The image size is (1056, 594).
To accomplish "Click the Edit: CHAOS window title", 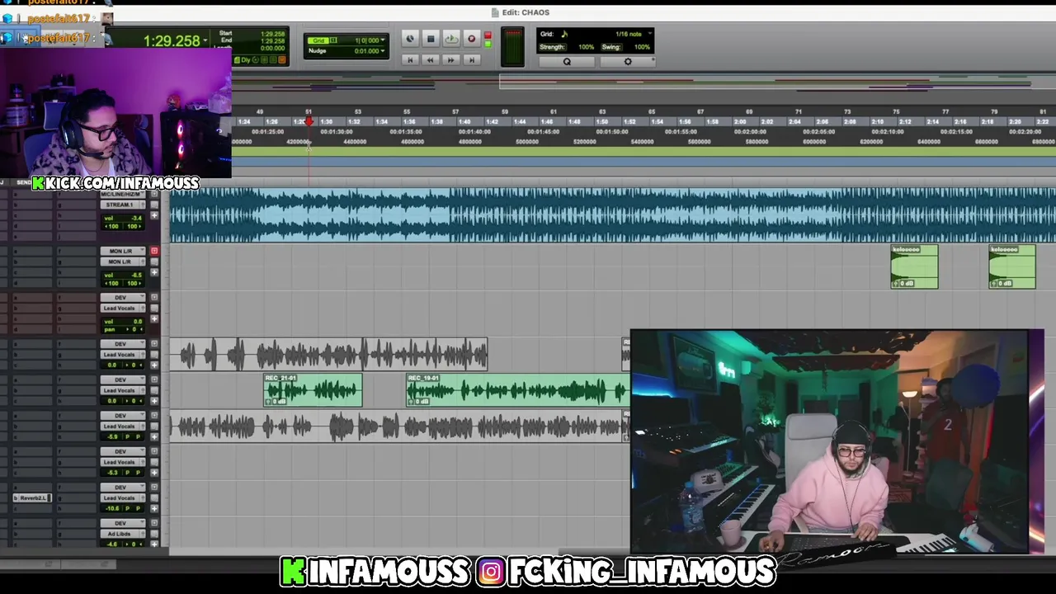I will [x=526, y=12].
